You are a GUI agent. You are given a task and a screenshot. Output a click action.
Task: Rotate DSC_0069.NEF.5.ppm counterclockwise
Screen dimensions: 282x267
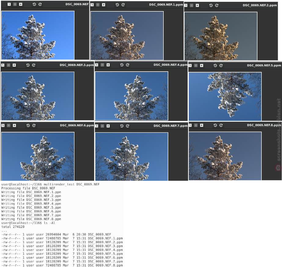(x=215, y=65)
